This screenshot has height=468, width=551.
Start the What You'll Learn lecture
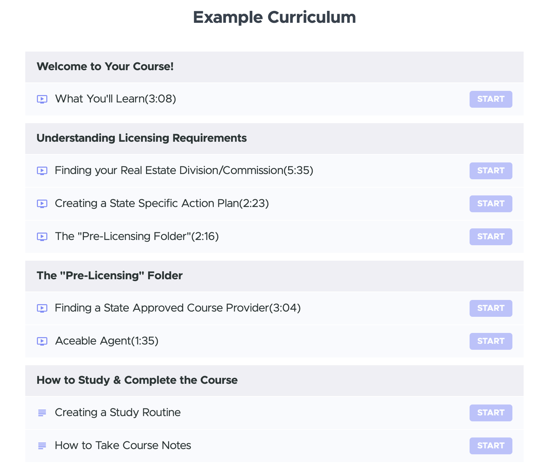(491, 99)
